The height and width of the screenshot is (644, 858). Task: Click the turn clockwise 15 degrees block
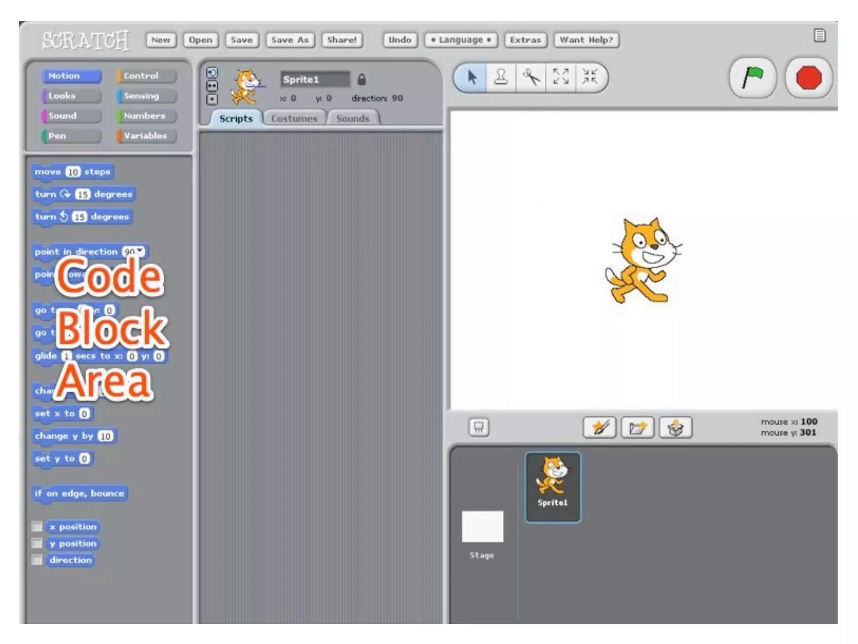pyautogui.click(x=84, y=195)
